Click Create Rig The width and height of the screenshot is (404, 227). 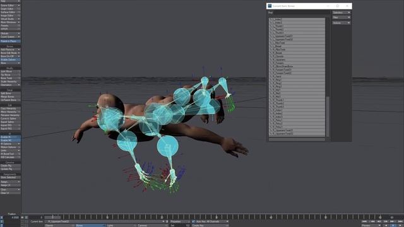click(x=10, y=165)
